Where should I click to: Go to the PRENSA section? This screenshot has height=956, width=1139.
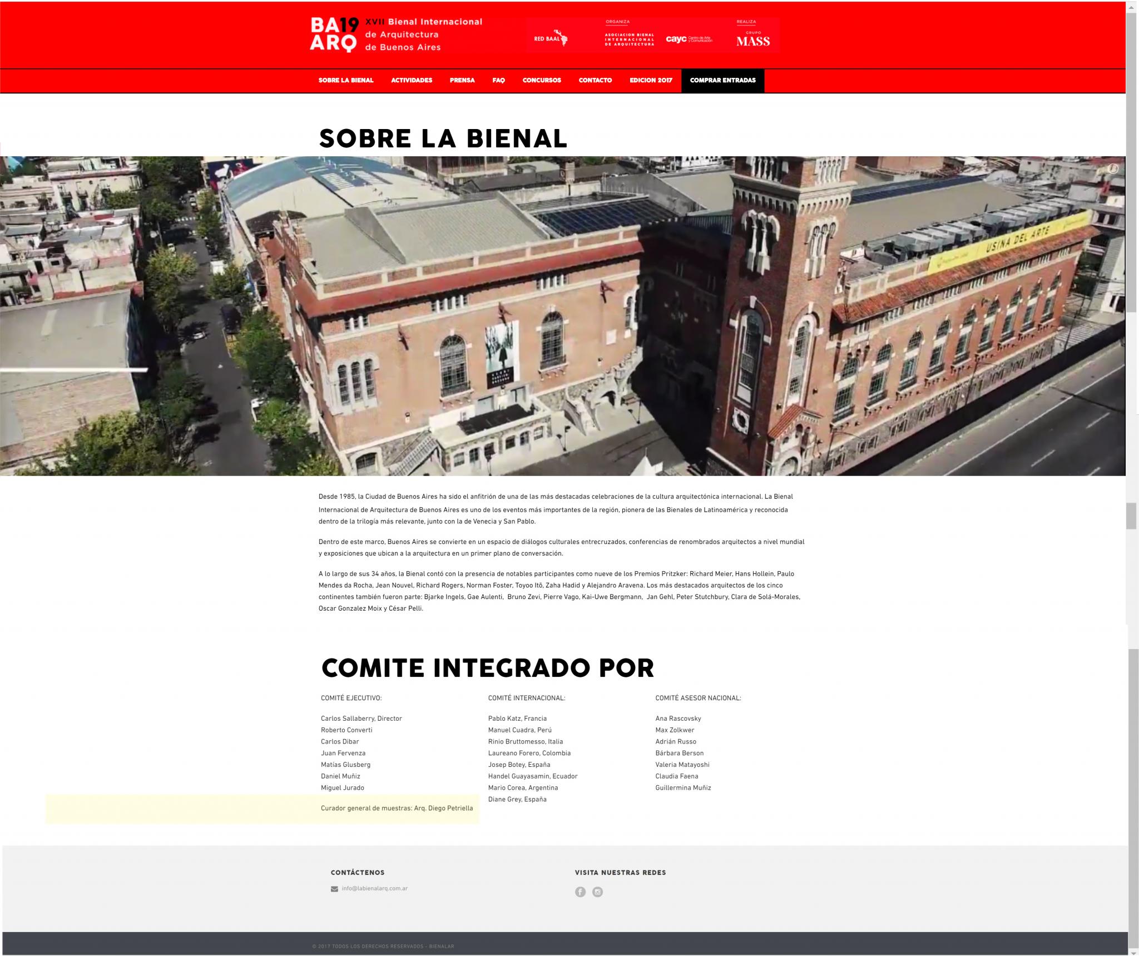[x=462, y=81]
